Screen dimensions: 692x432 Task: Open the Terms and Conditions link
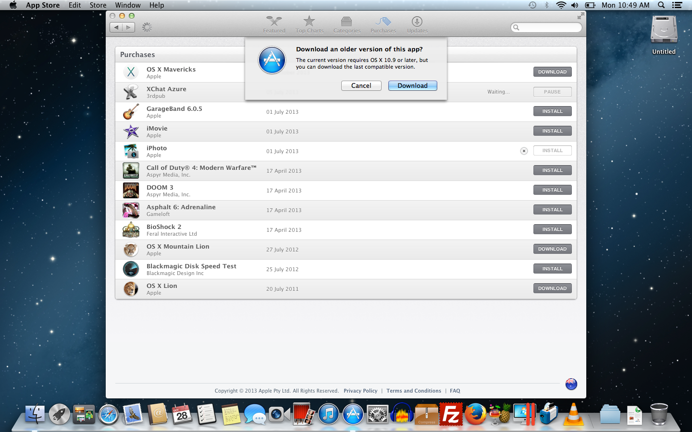coord(414,391)
